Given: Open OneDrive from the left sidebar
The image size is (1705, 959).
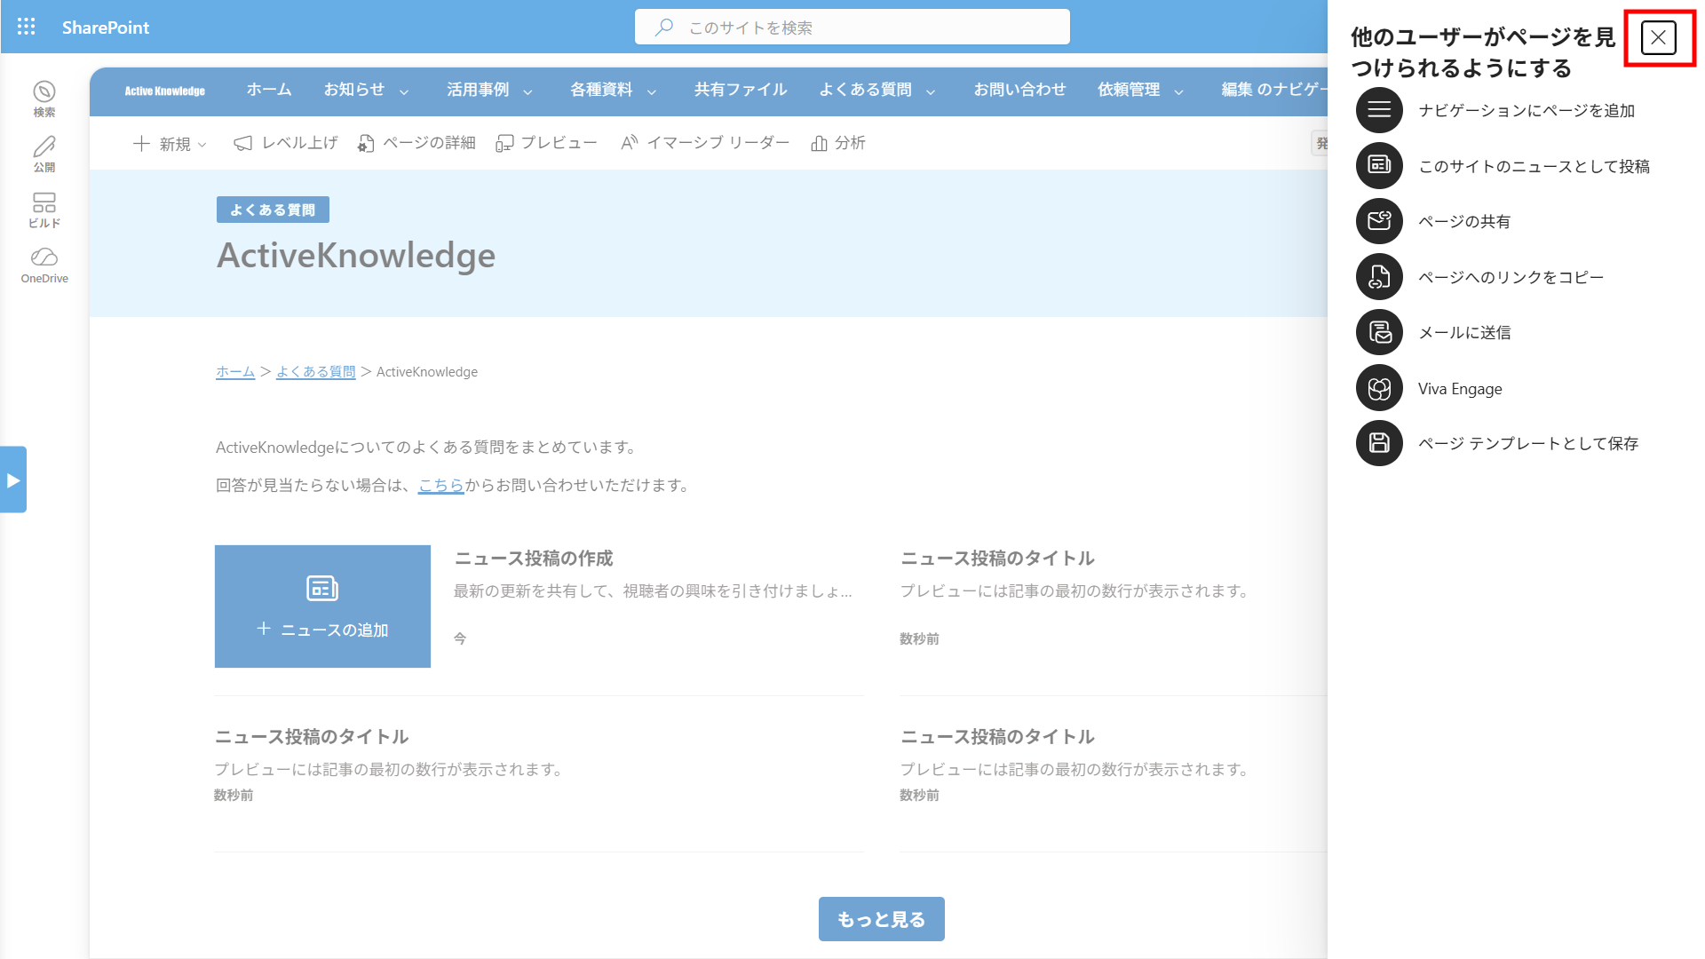Looking at the screenshot, I should [x=44, y=266].
